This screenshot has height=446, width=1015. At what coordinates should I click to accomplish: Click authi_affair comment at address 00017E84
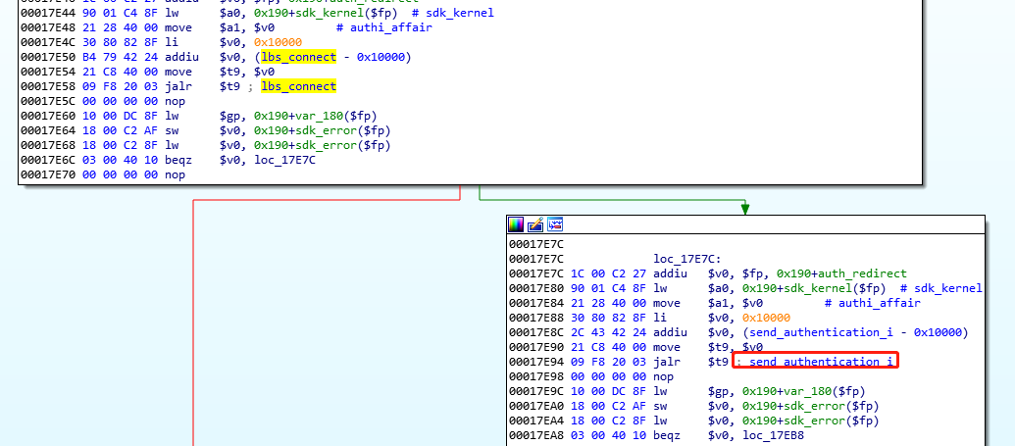coord(879,303)
